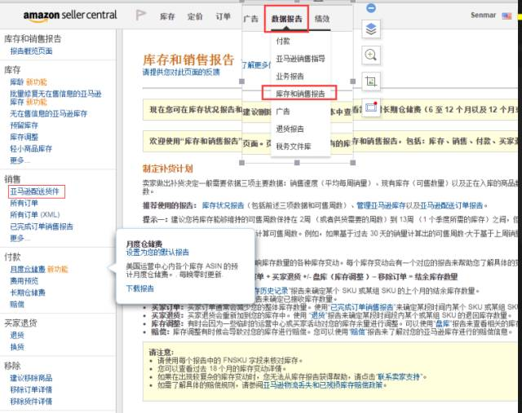Click 下载报告 in the 月度仓储费 tooltip
The width and height of the screenshot is (522, 413).
[x=139, y=288]
